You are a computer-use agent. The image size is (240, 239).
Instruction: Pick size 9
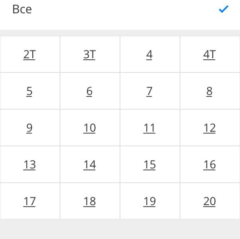(30, 128)
